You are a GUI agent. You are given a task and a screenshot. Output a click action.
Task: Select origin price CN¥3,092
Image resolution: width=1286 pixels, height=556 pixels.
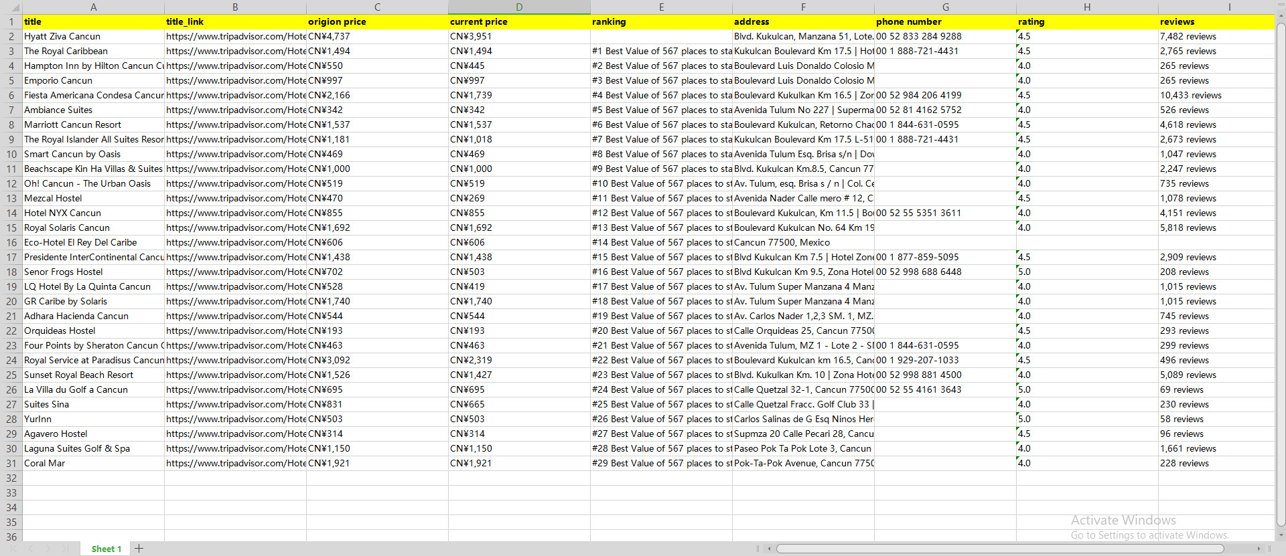coord(378,361)
